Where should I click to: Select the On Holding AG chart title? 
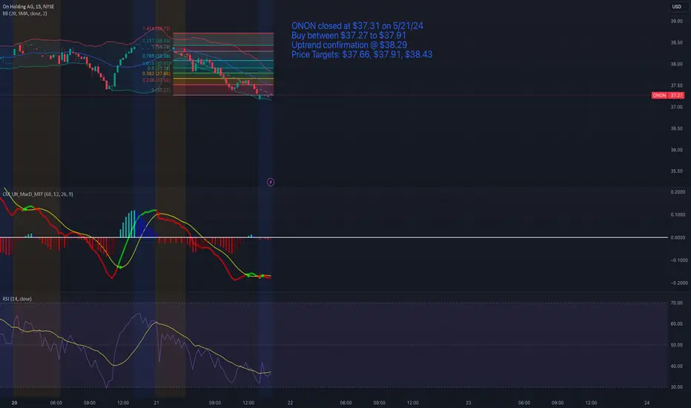(x=28, y=7)
